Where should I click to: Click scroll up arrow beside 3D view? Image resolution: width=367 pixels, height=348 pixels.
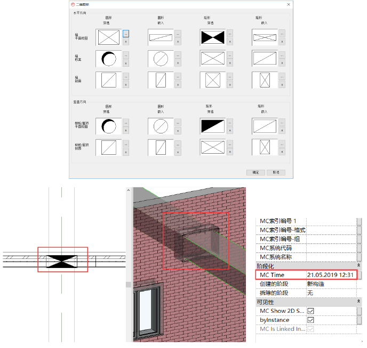[128, 190]
